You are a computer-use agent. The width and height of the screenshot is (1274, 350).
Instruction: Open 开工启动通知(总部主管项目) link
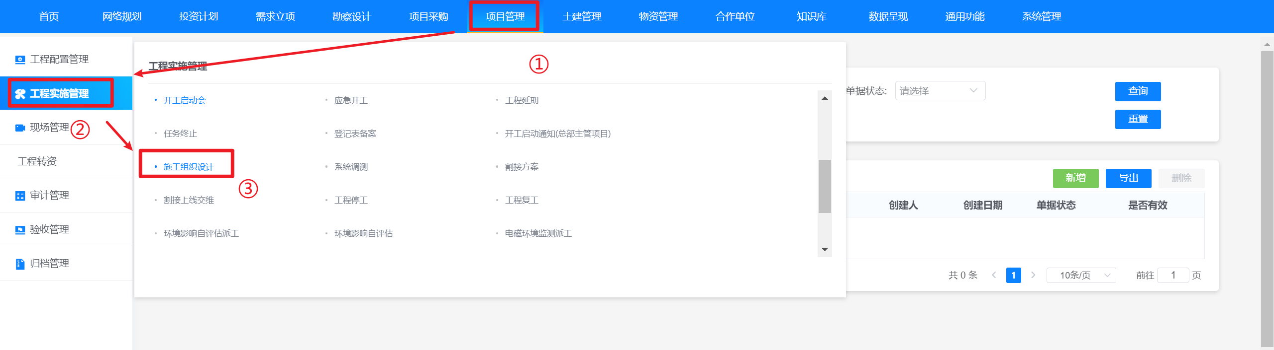click(x=558, y=134)
